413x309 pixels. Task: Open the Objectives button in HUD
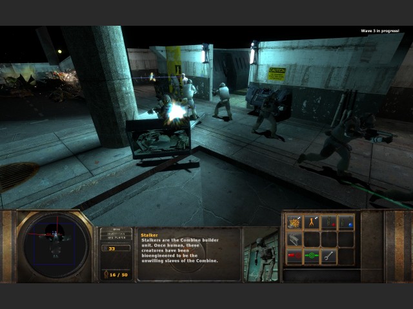(116, 234)
